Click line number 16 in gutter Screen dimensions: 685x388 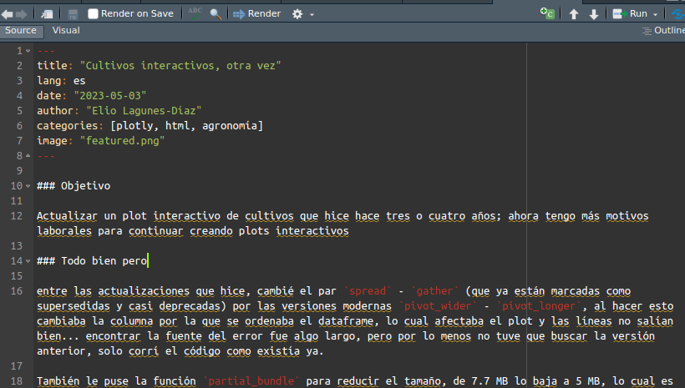click(17, 291)
